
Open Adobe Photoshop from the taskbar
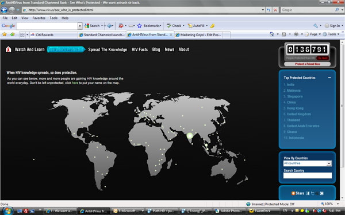click(229, 211)
